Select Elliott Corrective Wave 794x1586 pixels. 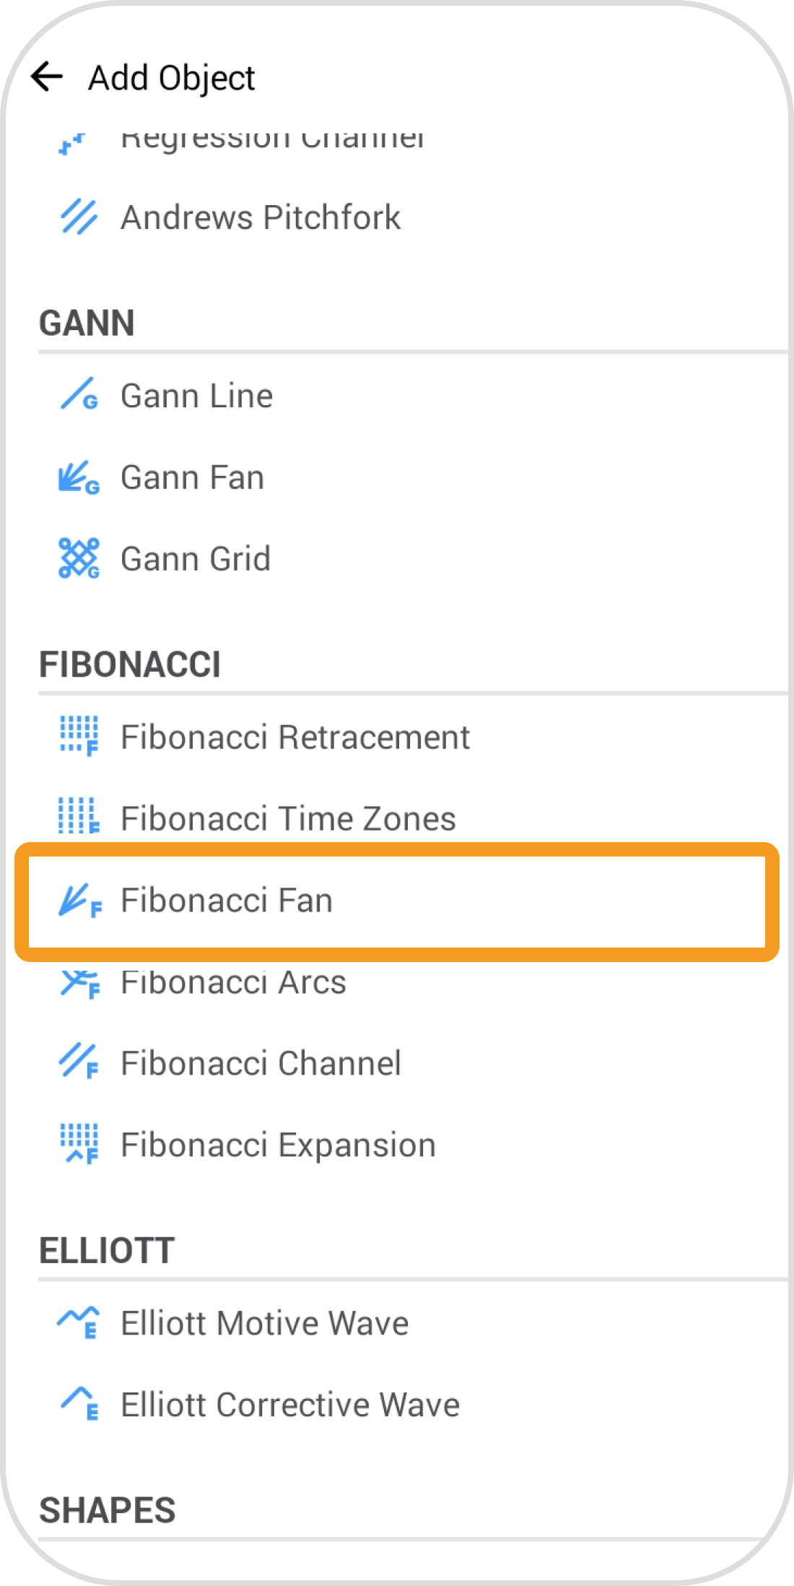coord(289,1405)
